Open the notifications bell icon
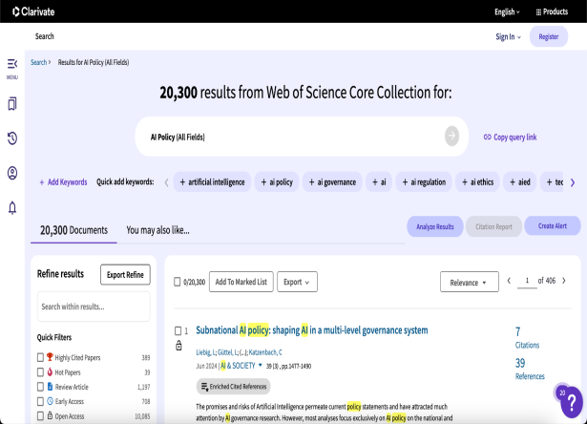Viewport: 587px width, 424px height. [12, 207]
